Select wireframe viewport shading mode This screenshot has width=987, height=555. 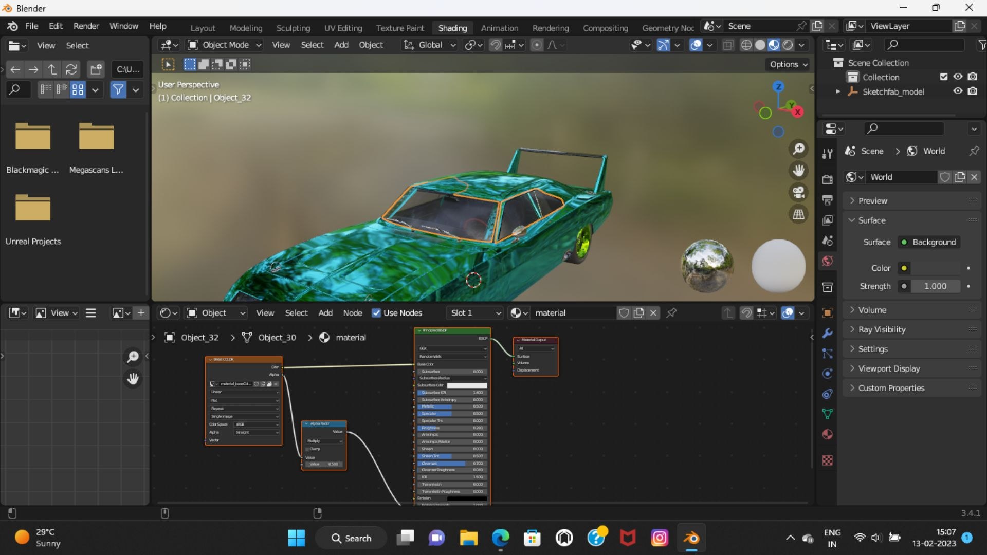click(x=746, y=45)
